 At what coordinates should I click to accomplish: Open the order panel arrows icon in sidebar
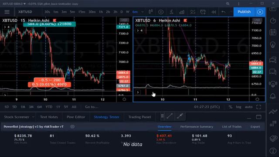point(273,112)
